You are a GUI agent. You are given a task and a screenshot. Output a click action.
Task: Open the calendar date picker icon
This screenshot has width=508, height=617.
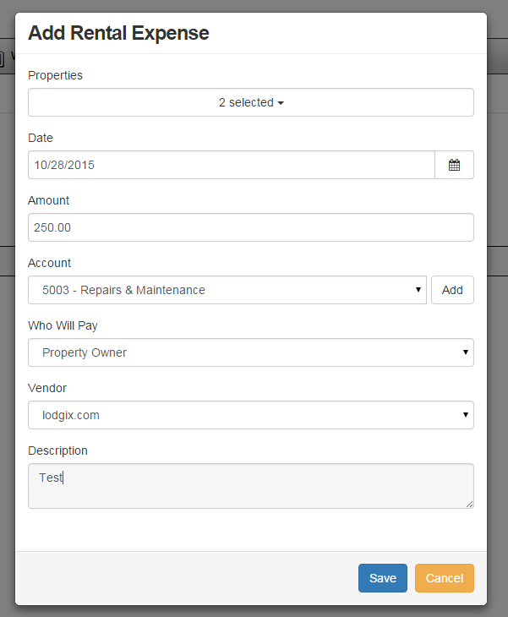tap(454, 165)
